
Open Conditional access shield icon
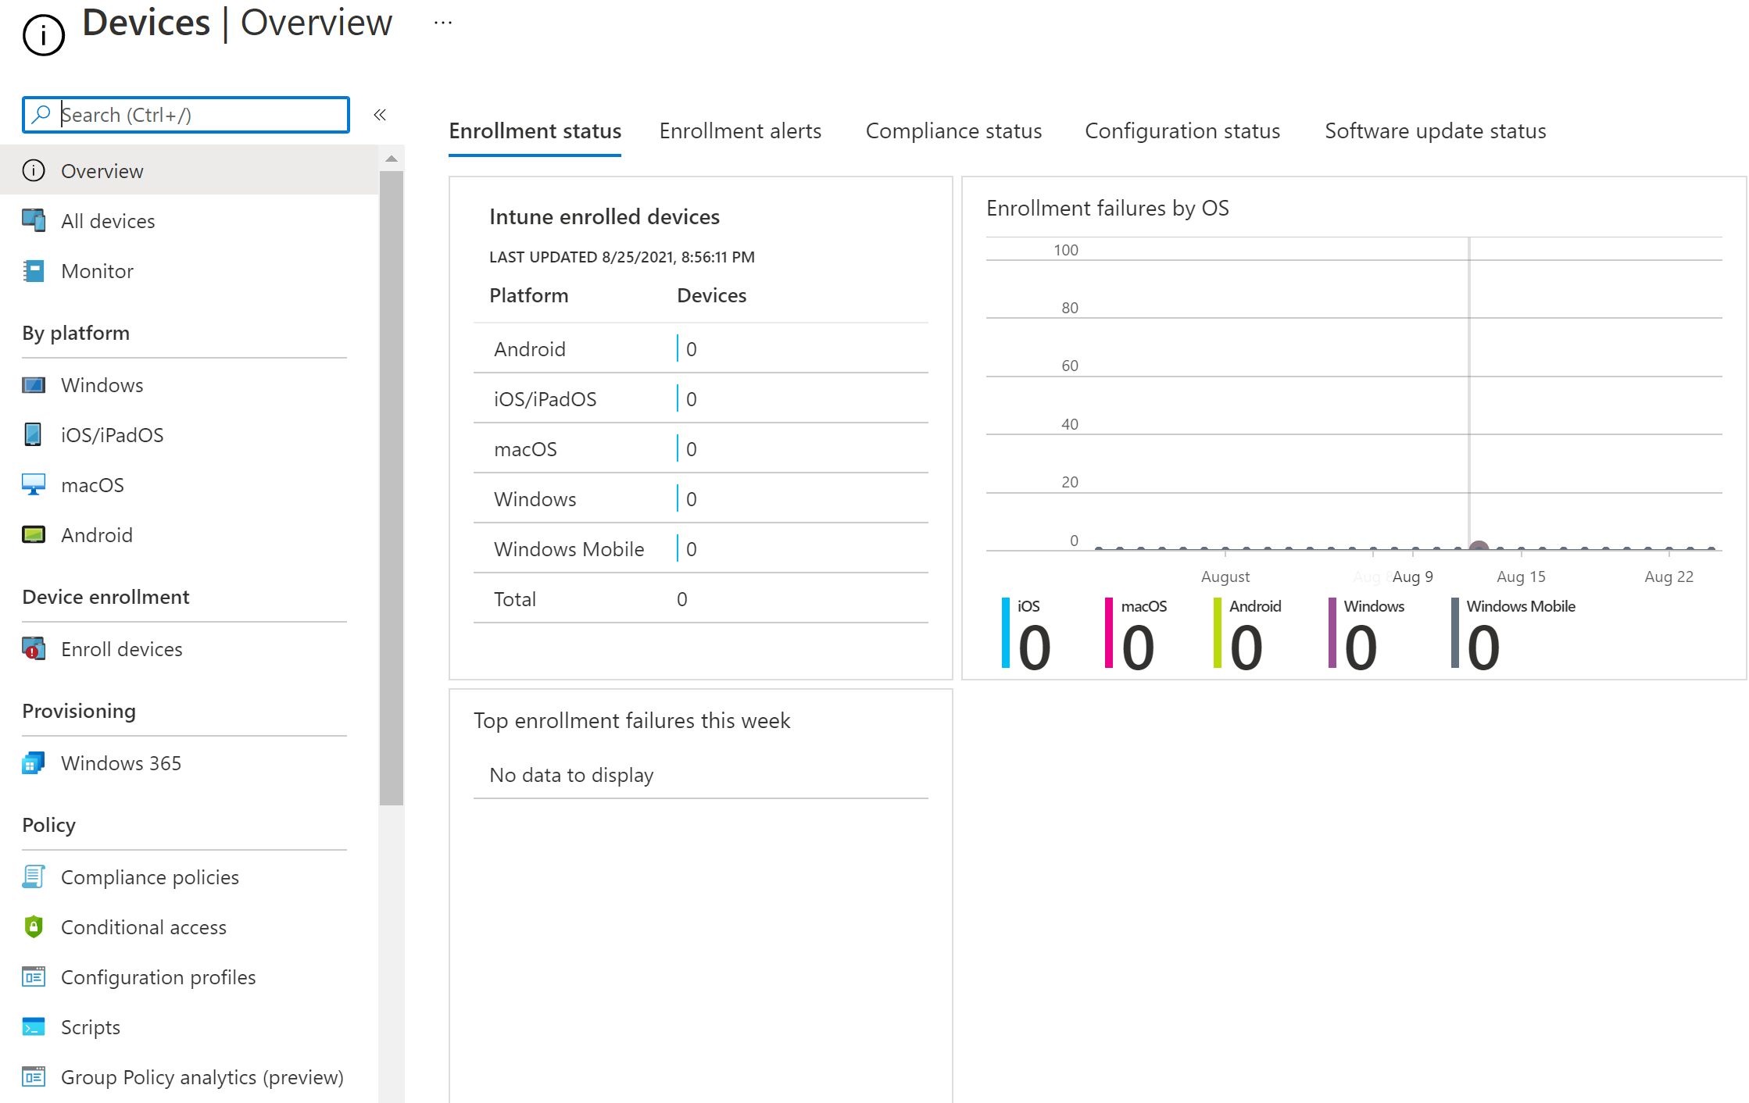pyautogui.click(x=34, y=926)
